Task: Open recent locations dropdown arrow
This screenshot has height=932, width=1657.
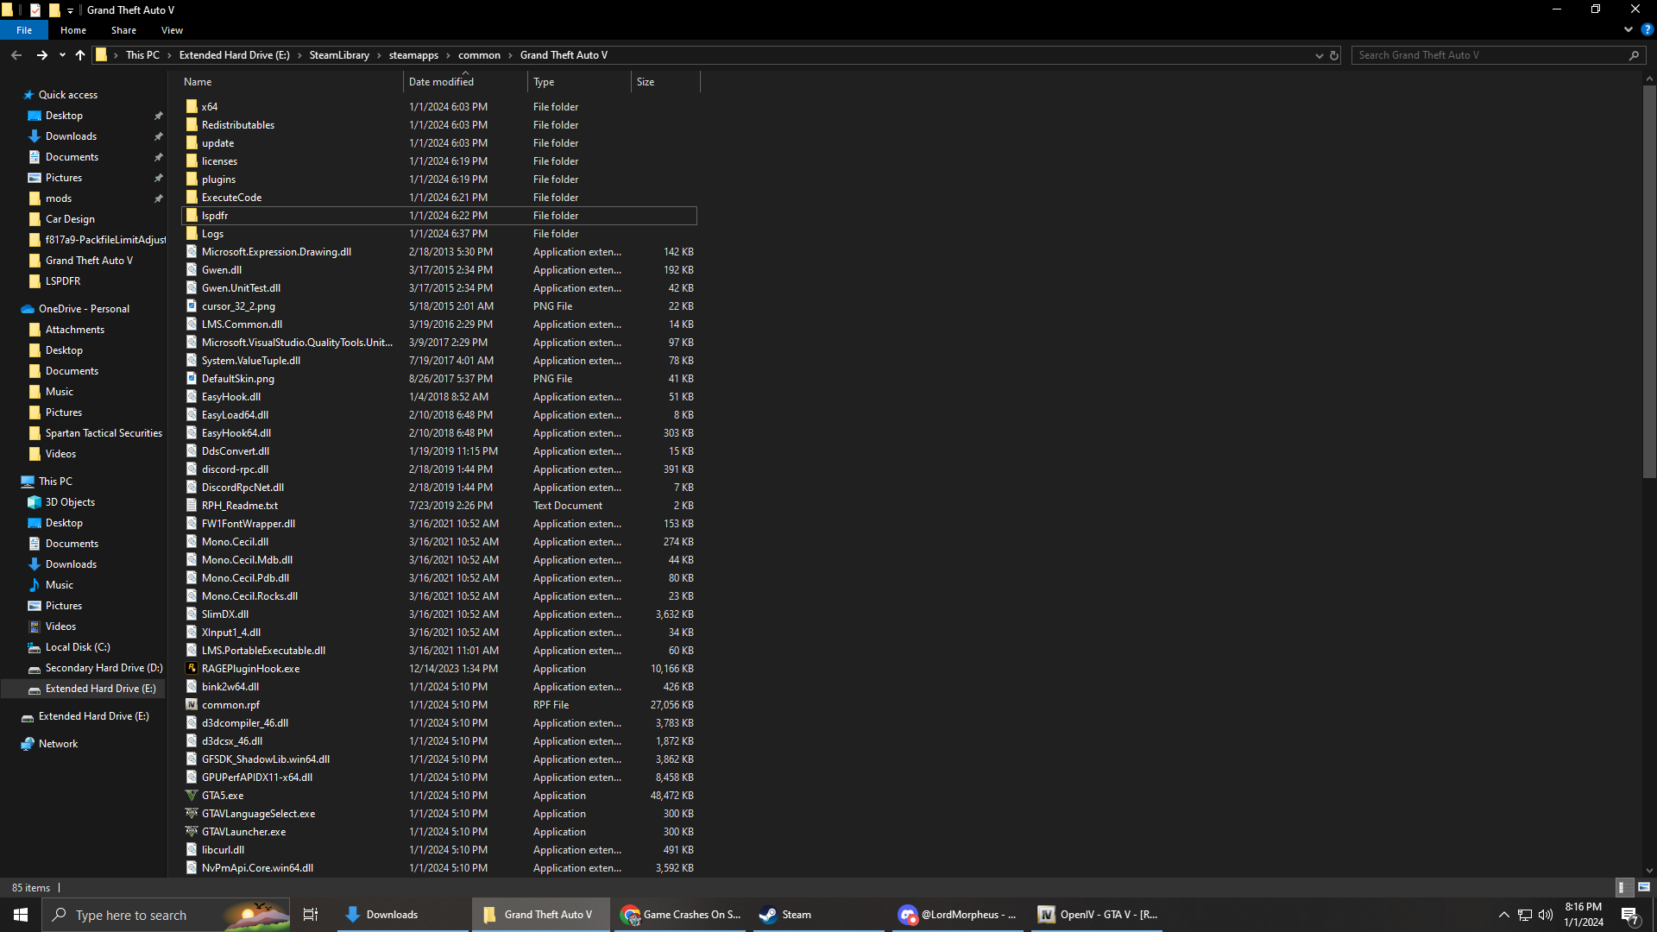Action: 62,55
